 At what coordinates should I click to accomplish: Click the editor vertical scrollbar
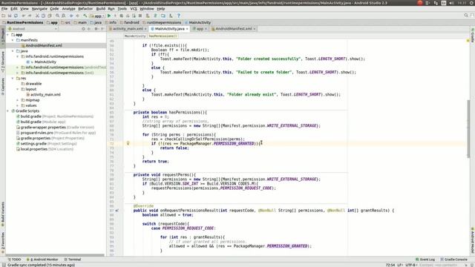468,128
